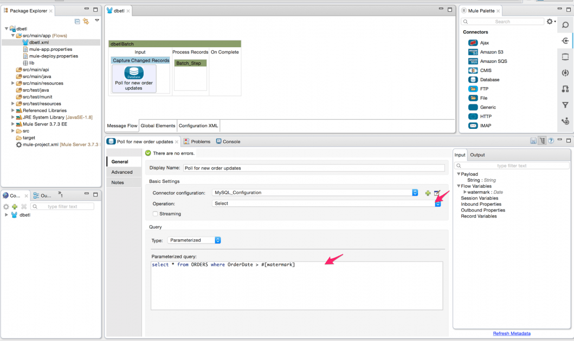The image size is (574, 341).
Task: Open the Query Type dropdown showing Parameterized
Action: tap(216, 240)
